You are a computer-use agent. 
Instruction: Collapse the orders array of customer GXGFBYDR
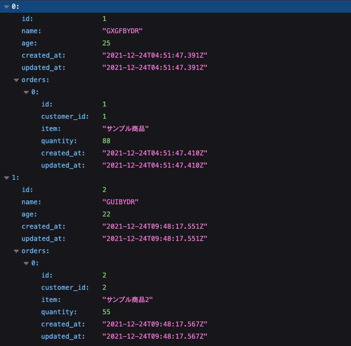[16, 80]
